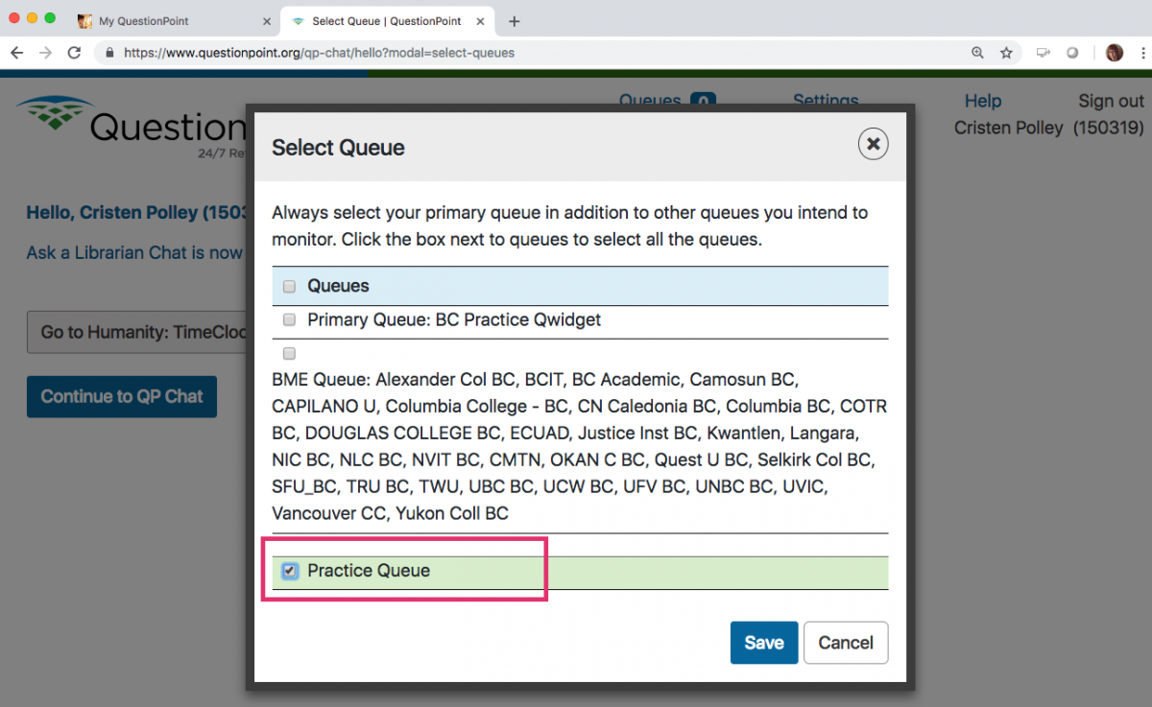Tick the BME Queue checkbox

click(289, 354)
